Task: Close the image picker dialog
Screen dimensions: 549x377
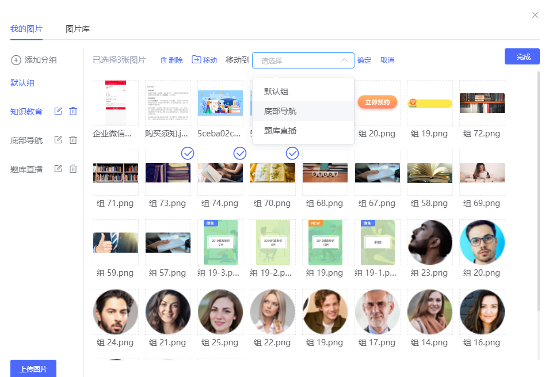Action: pyautogui.click(x=535, y=15)
